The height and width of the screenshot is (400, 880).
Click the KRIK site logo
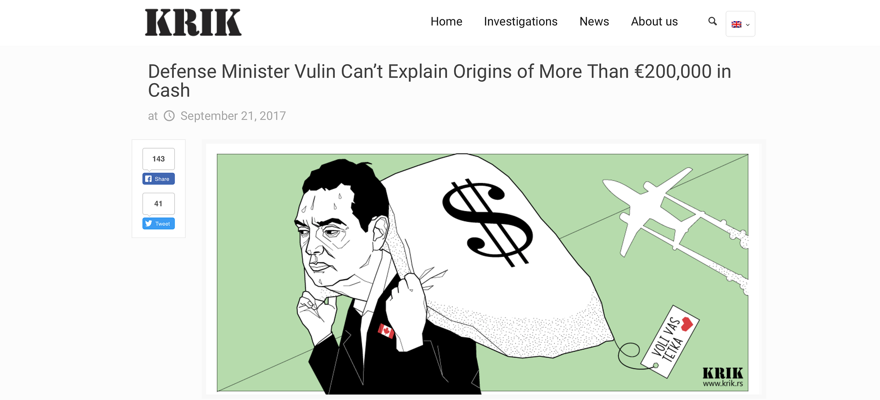pyautogui.click(x=193, y=22)
